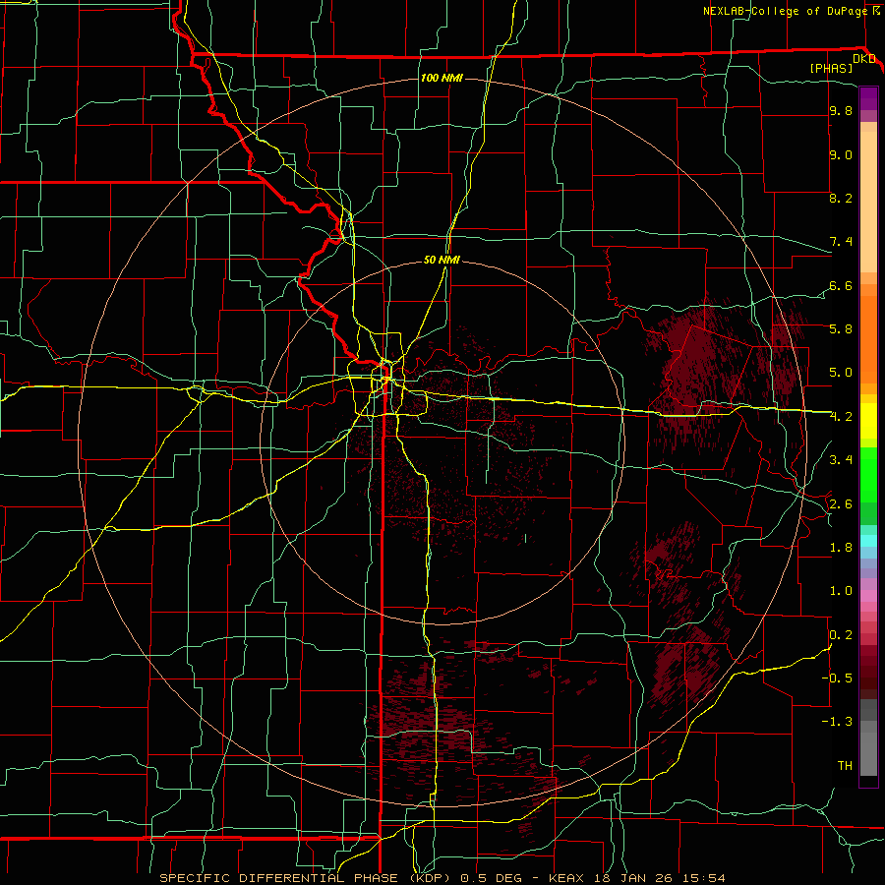Click the 9.8 value on color scale

point(841,110)
